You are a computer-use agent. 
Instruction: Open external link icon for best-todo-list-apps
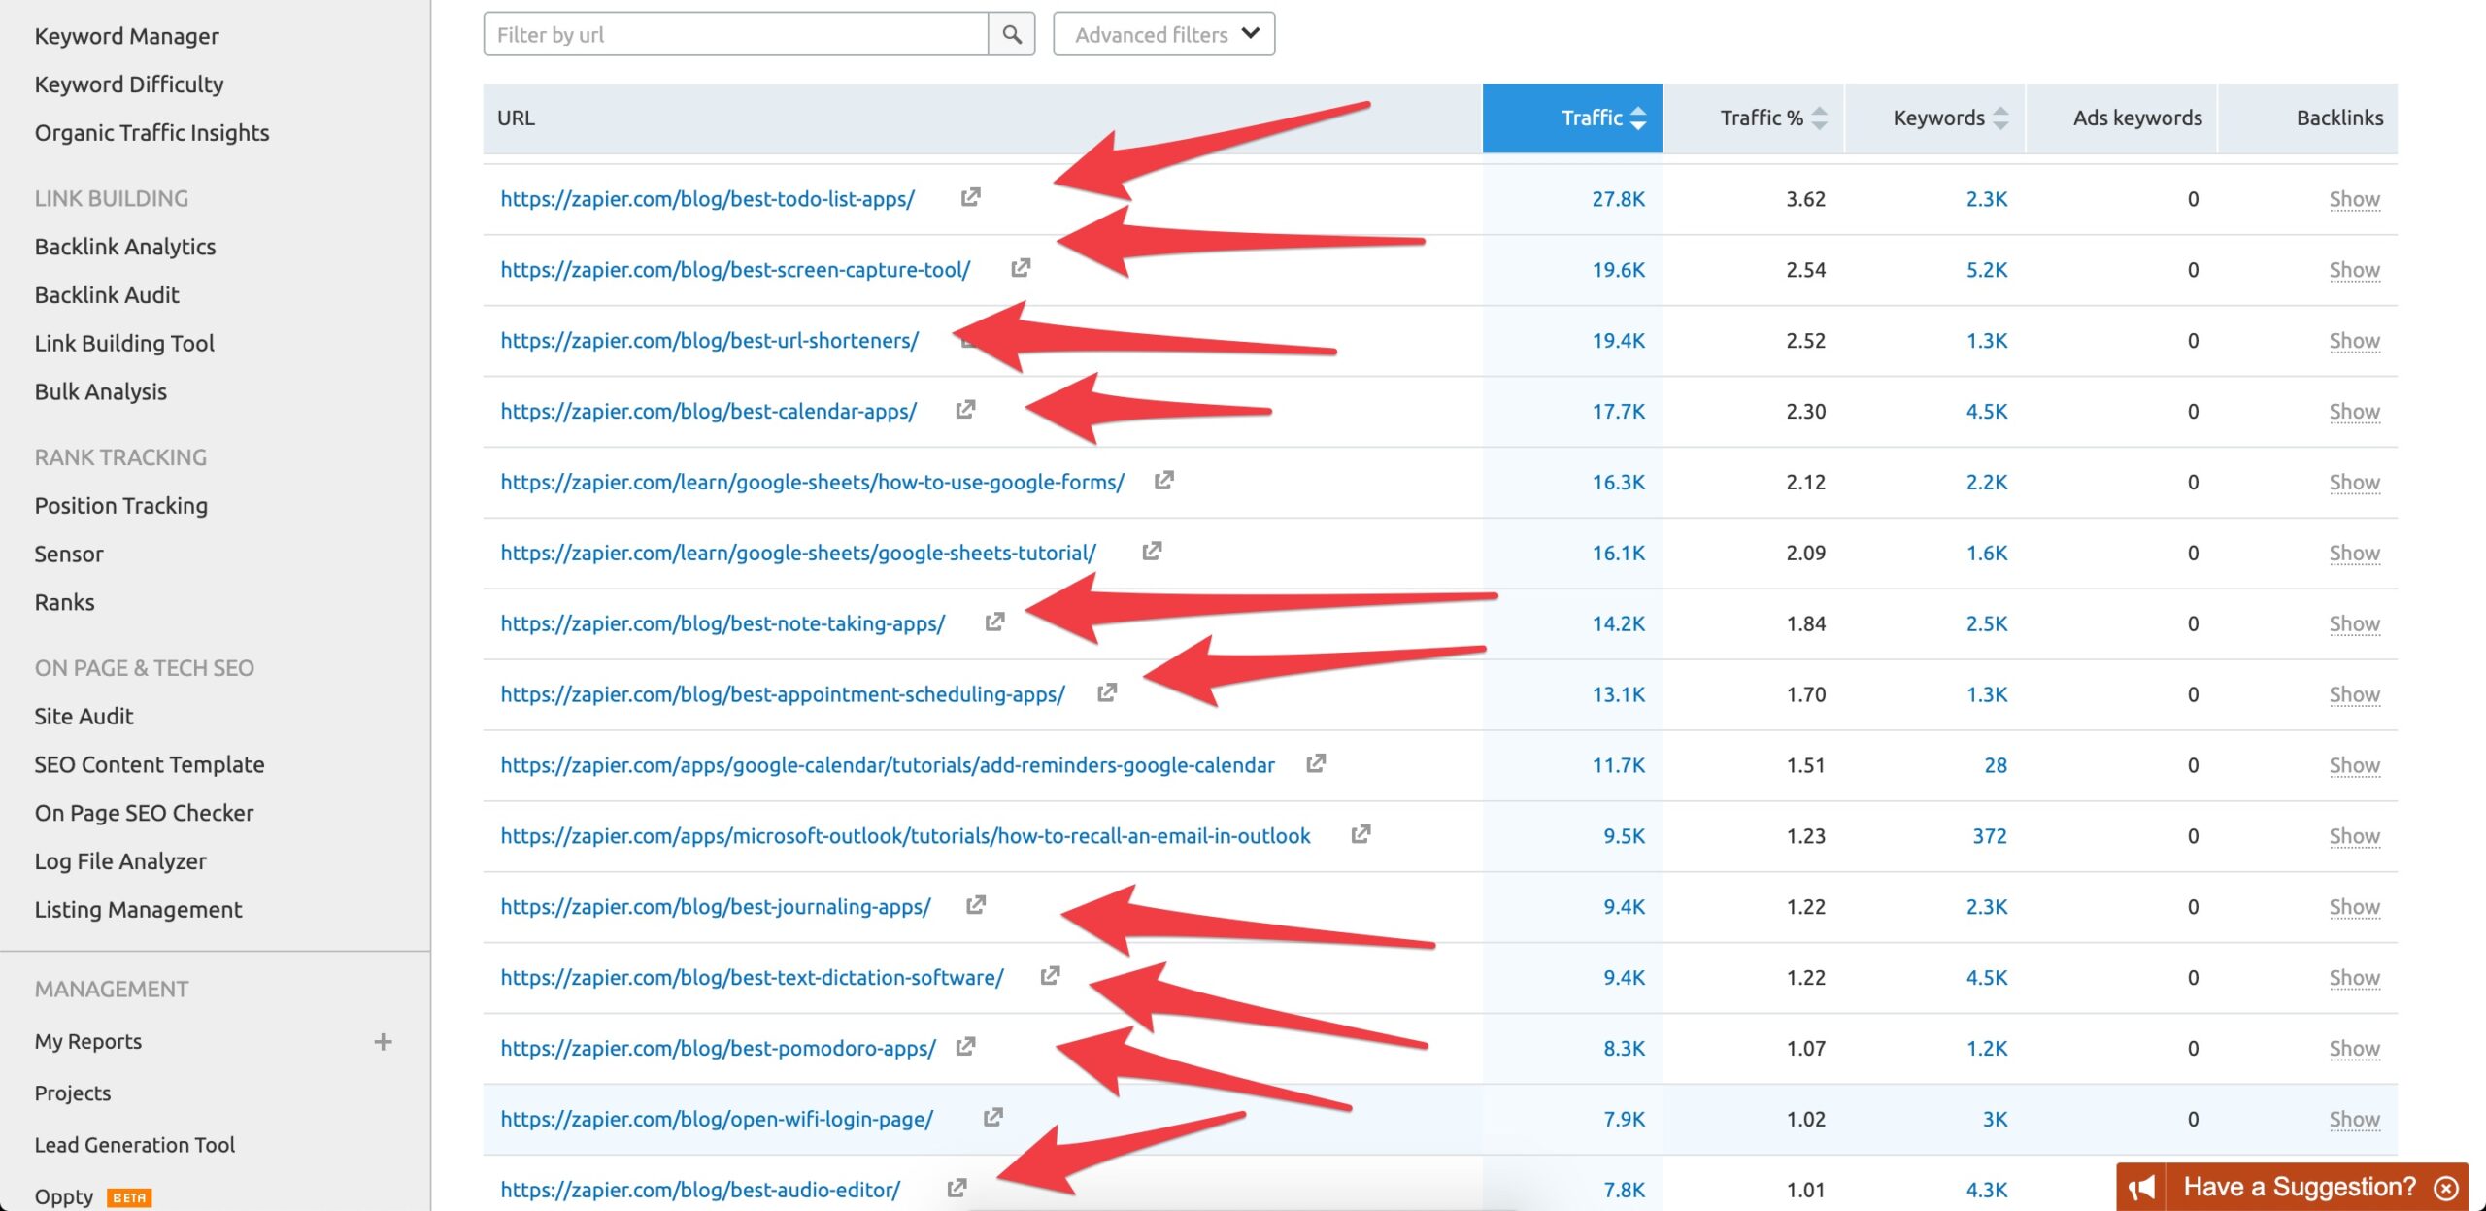pyautogui.click(x=970, y=197)
